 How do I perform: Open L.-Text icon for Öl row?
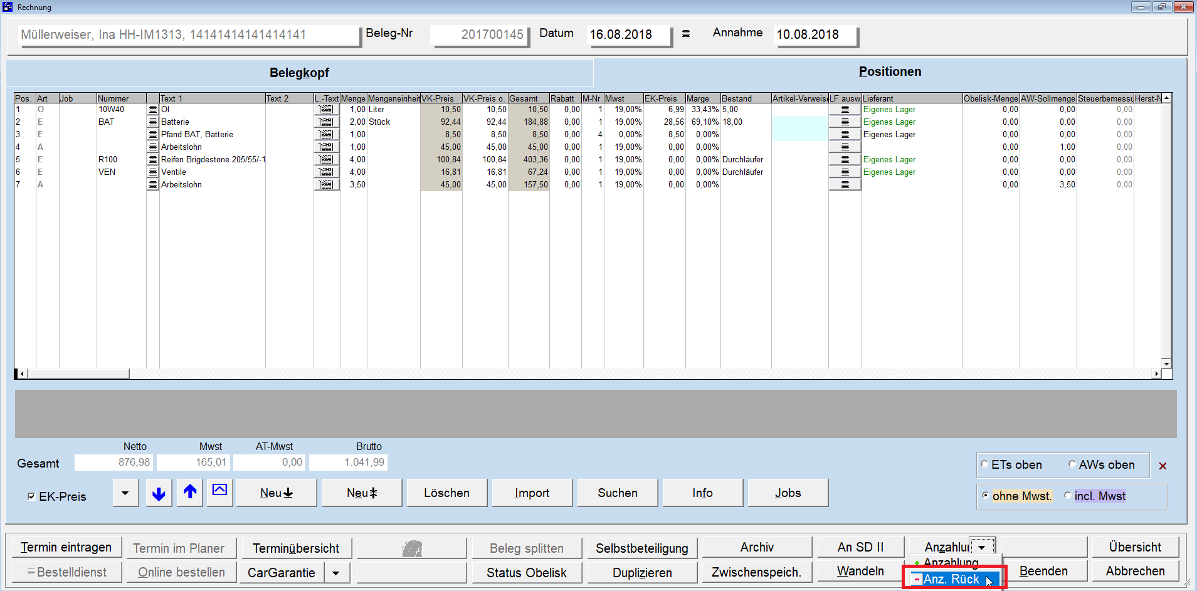(326, 110)
